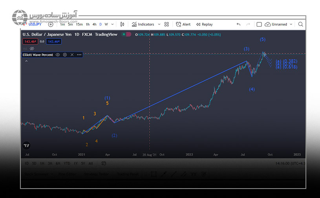
Task: Create a new price Alert
Action: (183, 24)
